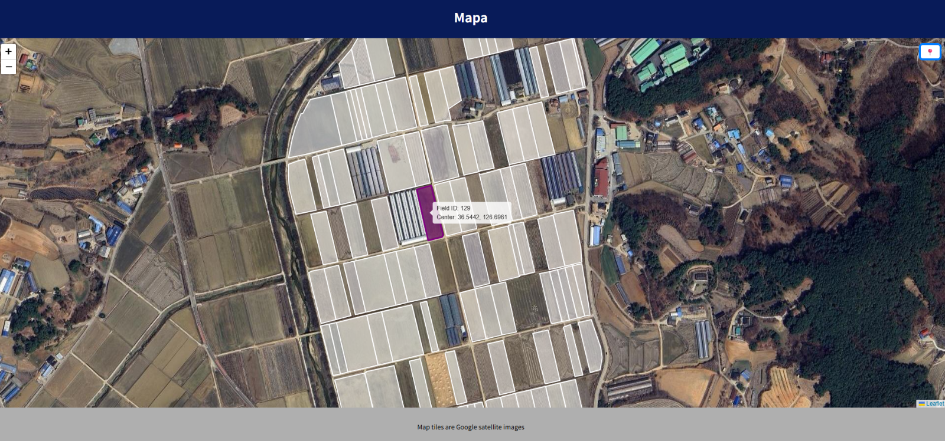945x441 pixels.
Task: Click the Leaflet flag icon
Action: [921, 404]
